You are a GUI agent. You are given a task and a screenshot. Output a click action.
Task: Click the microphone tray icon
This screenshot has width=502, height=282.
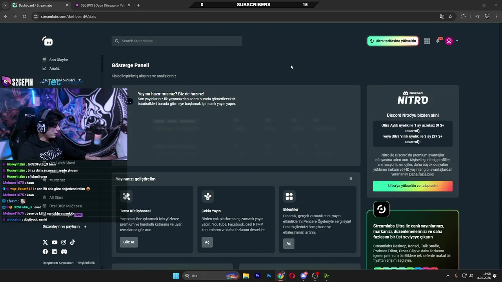click(456, 276)
